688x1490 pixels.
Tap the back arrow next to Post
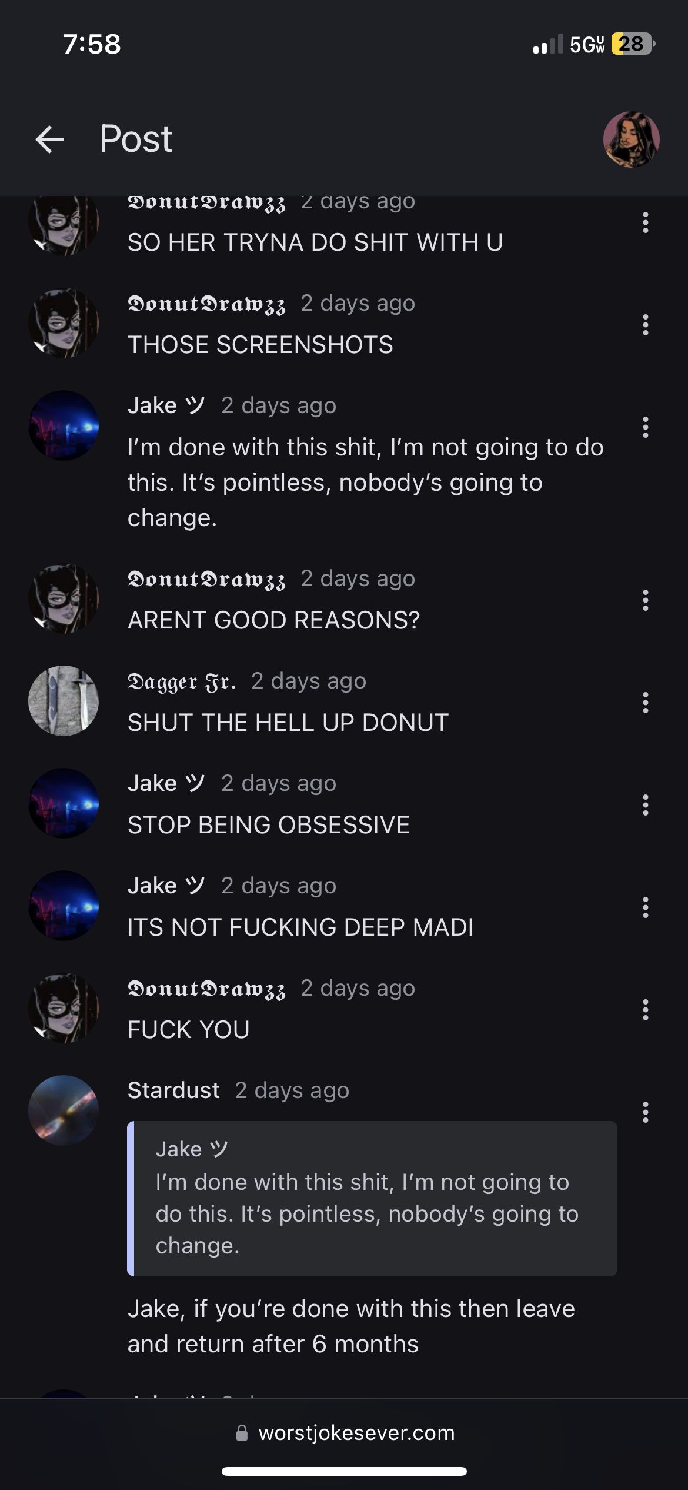click(x=49, y=139)
